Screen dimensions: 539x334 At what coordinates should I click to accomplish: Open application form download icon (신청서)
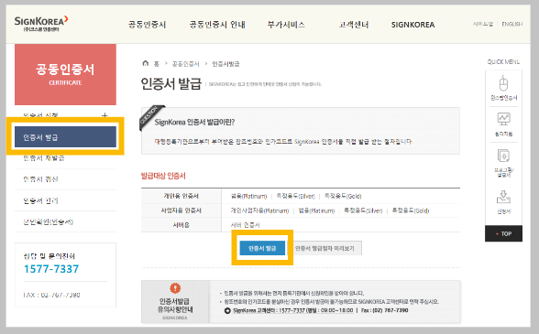tap(503, 197)
